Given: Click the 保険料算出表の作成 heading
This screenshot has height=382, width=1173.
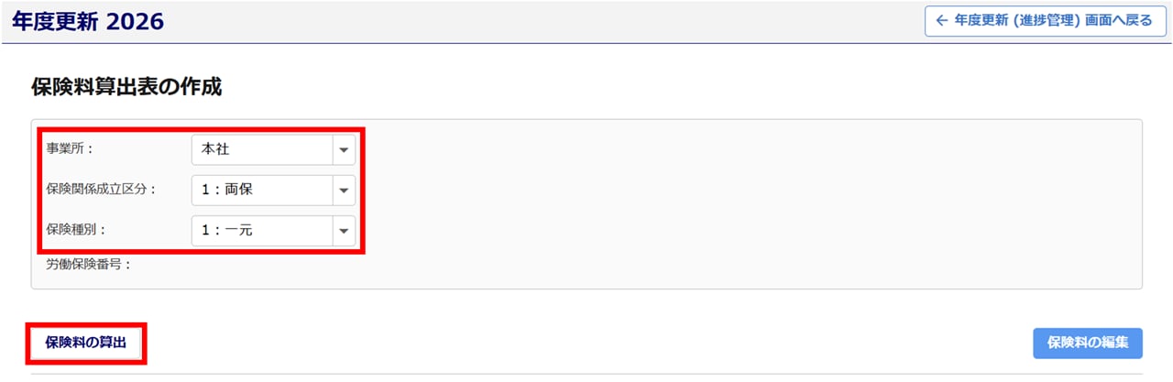Looking at the screenshot, I should point(126,88).
